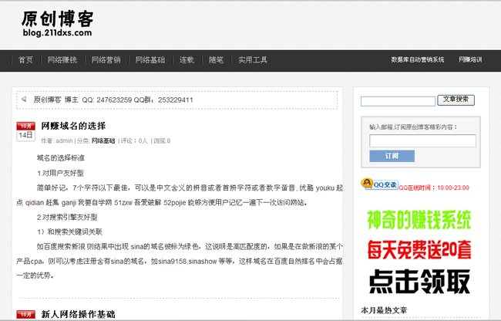
Task: Click the 每天免费送20套 banner text
Action: 419,250
